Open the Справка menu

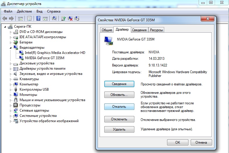[54, 11]
